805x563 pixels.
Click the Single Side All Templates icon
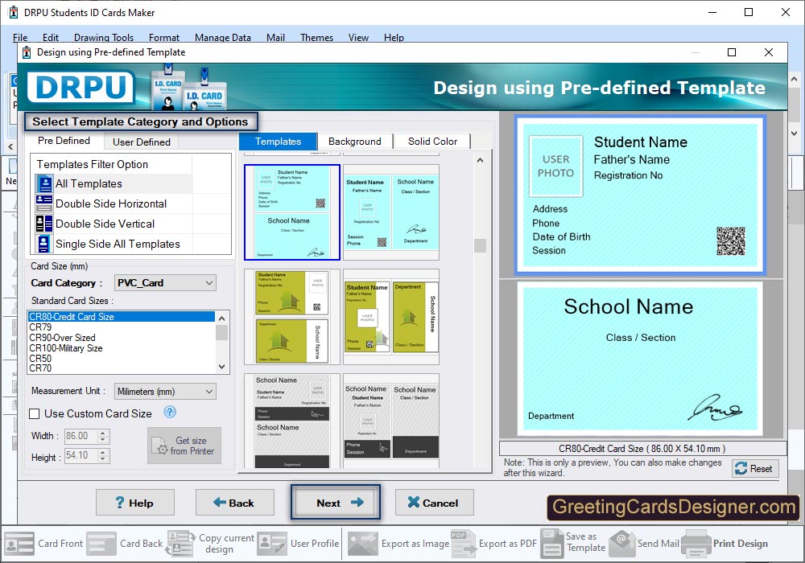[x=44, y=244]
